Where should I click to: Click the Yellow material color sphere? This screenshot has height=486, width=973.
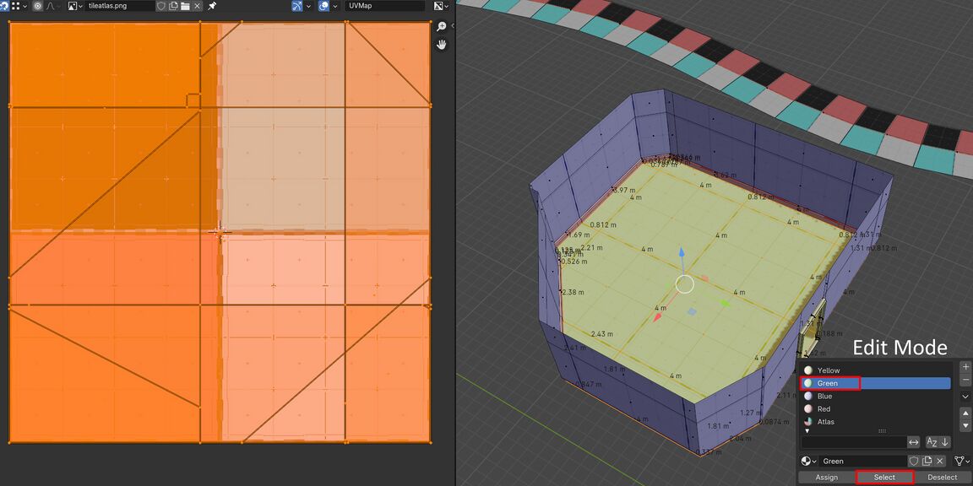click(808, 370)
